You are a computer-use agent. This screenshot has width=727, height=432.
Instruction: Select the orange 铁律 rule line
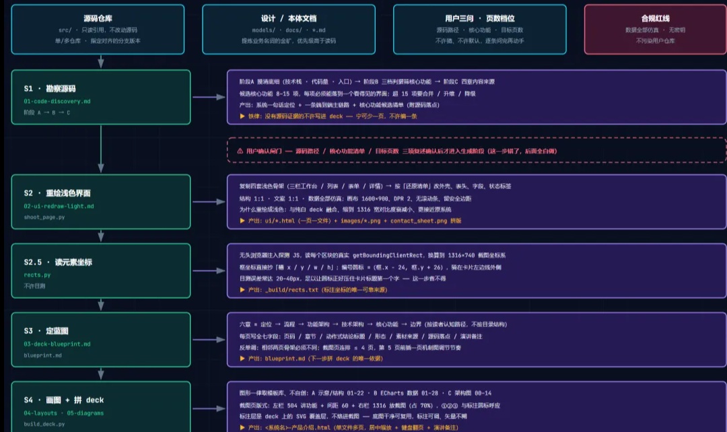[328, 116]
